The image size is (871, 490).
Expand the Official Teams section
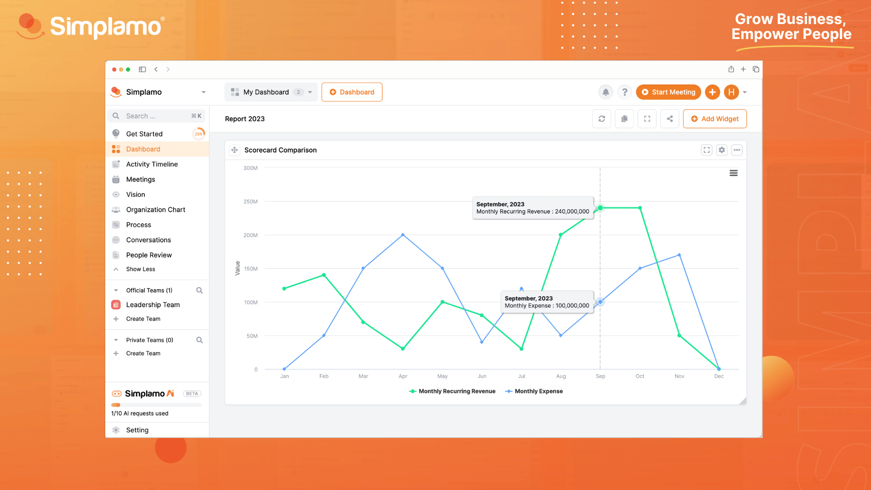[x=116, y=289]
